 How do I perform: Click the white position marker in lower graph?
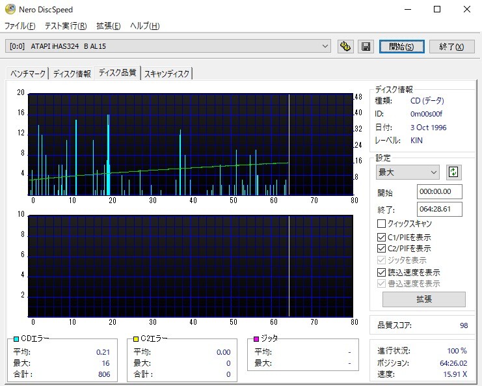pyautogui.click(x=289, y=266)
